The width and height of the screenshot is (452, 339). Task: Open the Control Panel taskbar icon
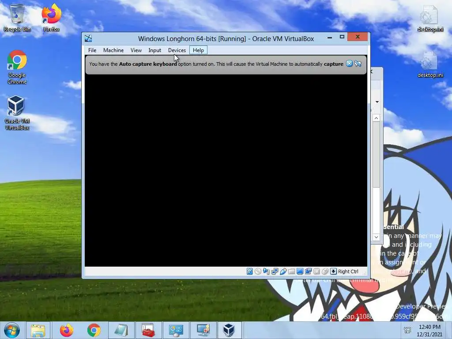176,330
